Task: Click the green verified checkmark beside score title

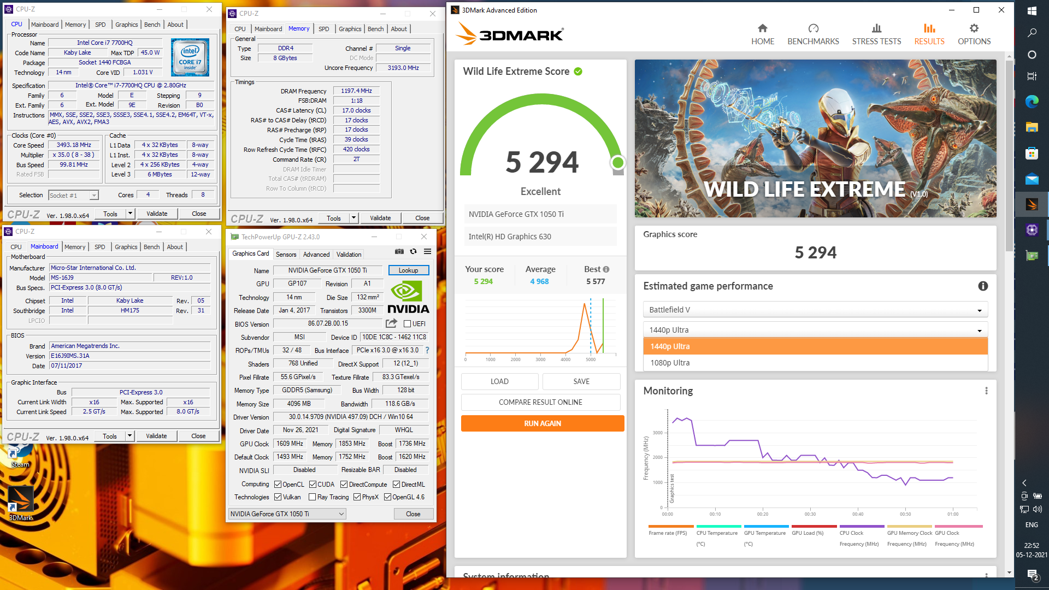Action: click(x=578, y=71)
